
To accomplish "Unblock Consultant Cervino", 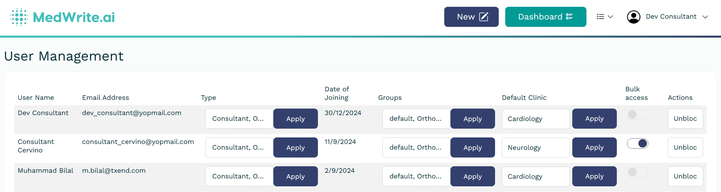I will coord(685,147).
